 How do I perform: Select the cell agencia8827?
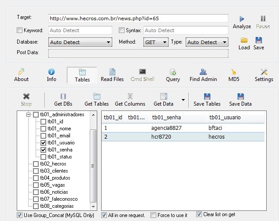pos(166,128)
